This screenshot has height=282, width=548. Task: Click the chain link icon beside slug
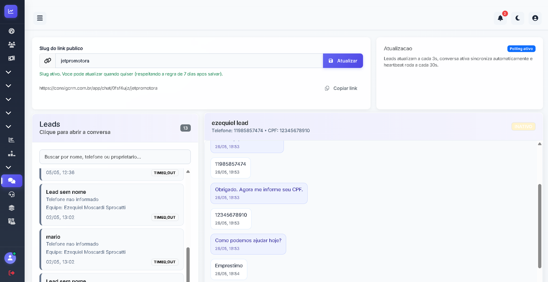point(48,61)
